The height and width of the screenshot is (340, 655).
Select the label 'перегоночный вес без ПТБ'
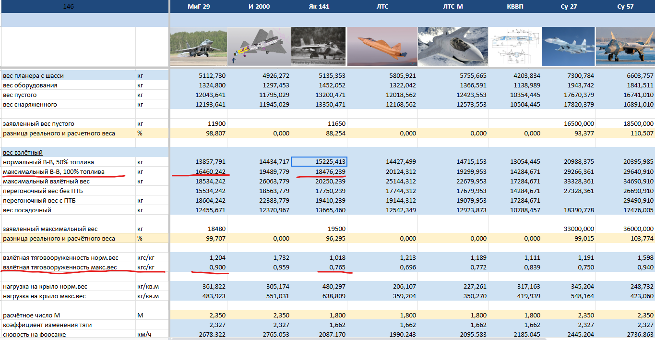[44, 191]
